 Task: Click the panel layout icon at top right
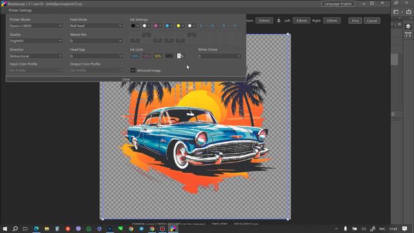point(396,12)
